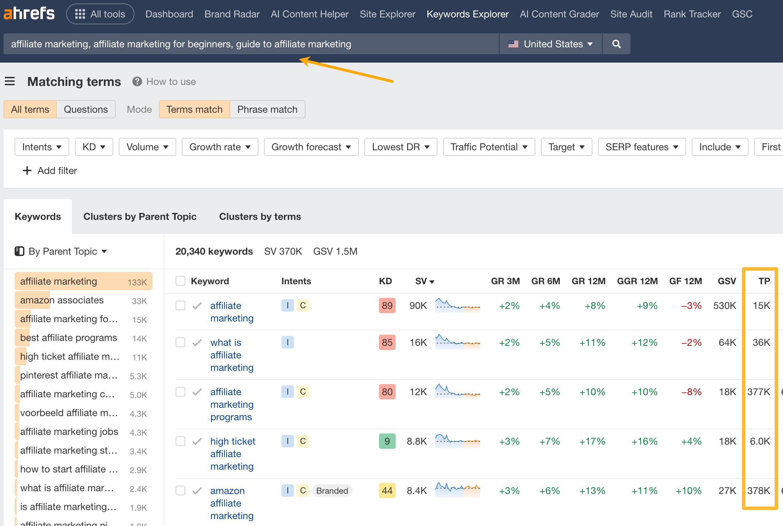Switch to Clusters by Parent Topic tab
This screenshot has width=783, height=526.
pyautogui.click(x=140, y=216)
